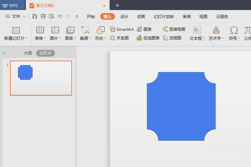The image size is (251, 167).
Task: Click the Save icon in quick toolbar
Action: (35, 16)
